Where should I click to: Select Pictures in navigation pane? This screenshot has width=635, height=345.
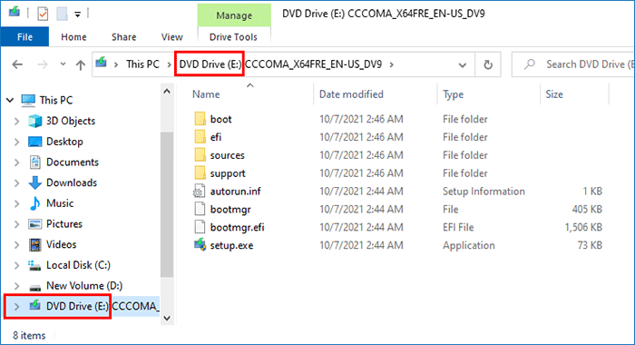pos(64,223)
